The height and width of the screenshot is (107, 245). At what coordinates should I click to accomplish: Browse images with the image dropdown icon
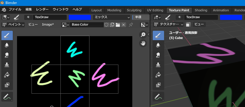[65, 24]
